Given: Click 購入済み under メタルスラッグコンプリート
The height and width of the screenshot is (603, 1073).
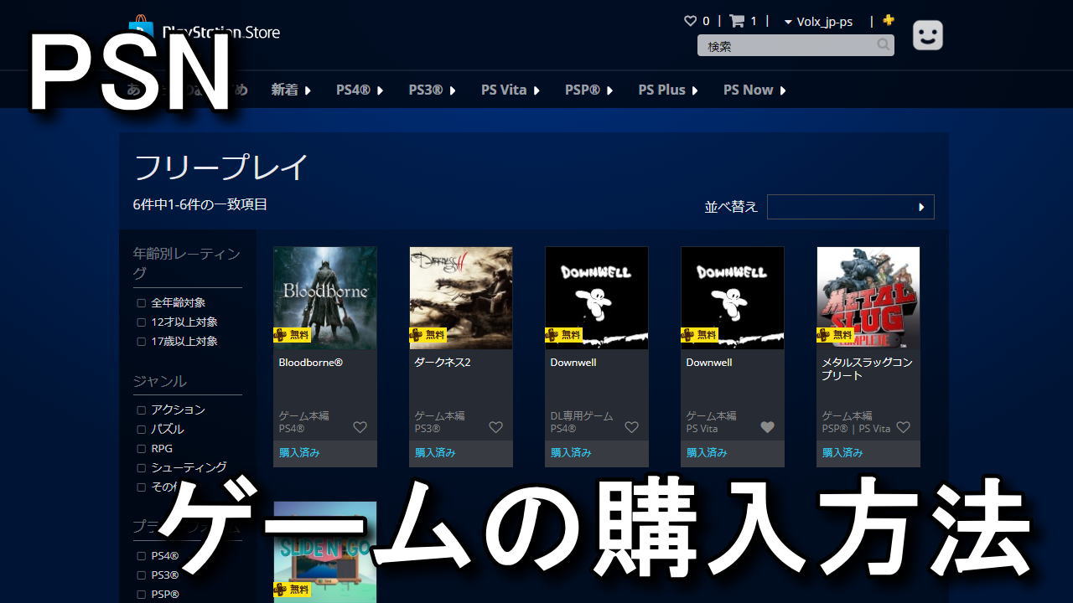Looking at the screenshot, I should pyautogui.click(x=842, y=452).
